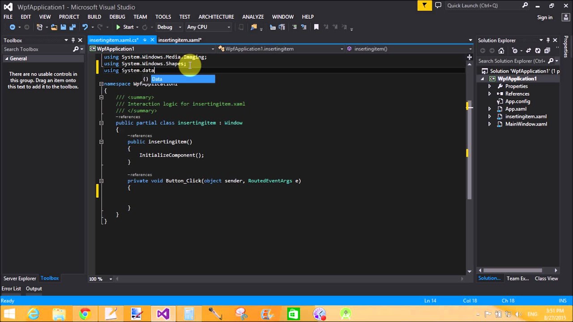The width and height of the screenshot is (573, 322).
Task: Undo the last edit
Action: (x=85, y=27)
